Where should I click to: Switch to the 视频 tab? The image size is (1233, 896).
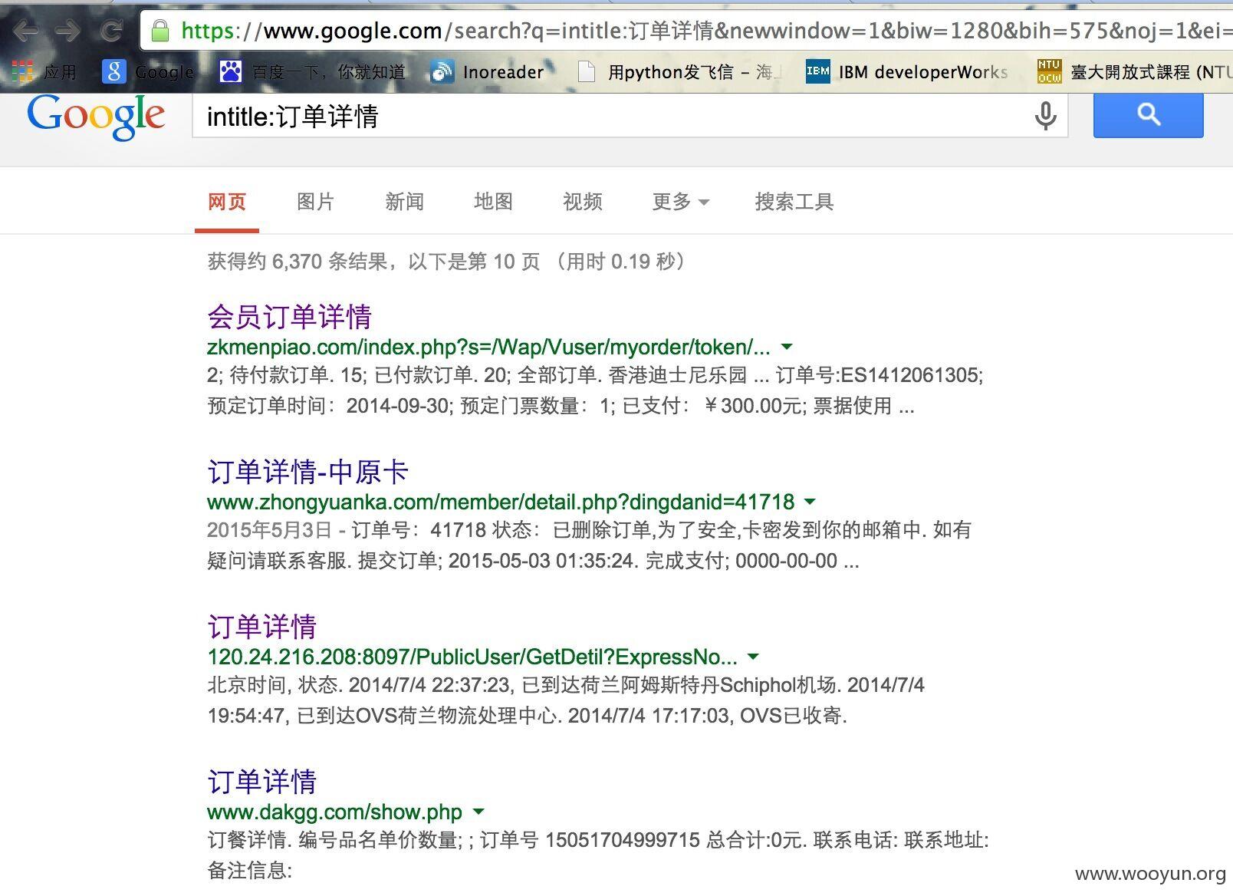[x=582, y=202]
